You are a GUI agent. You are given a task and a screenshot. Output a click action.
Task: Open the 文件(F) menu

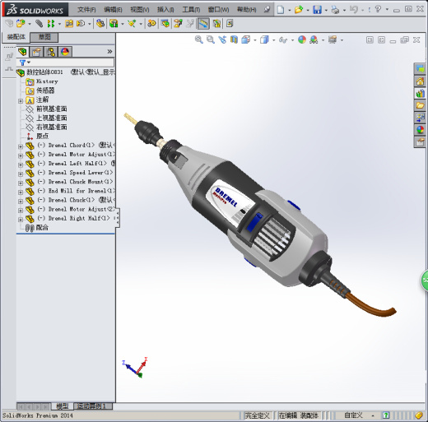(86, 10)
